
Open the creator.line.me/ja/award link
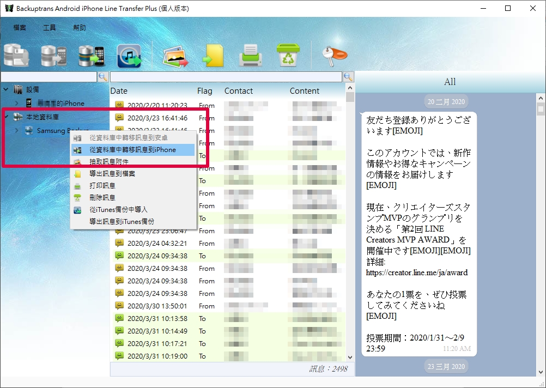point(417,272)
